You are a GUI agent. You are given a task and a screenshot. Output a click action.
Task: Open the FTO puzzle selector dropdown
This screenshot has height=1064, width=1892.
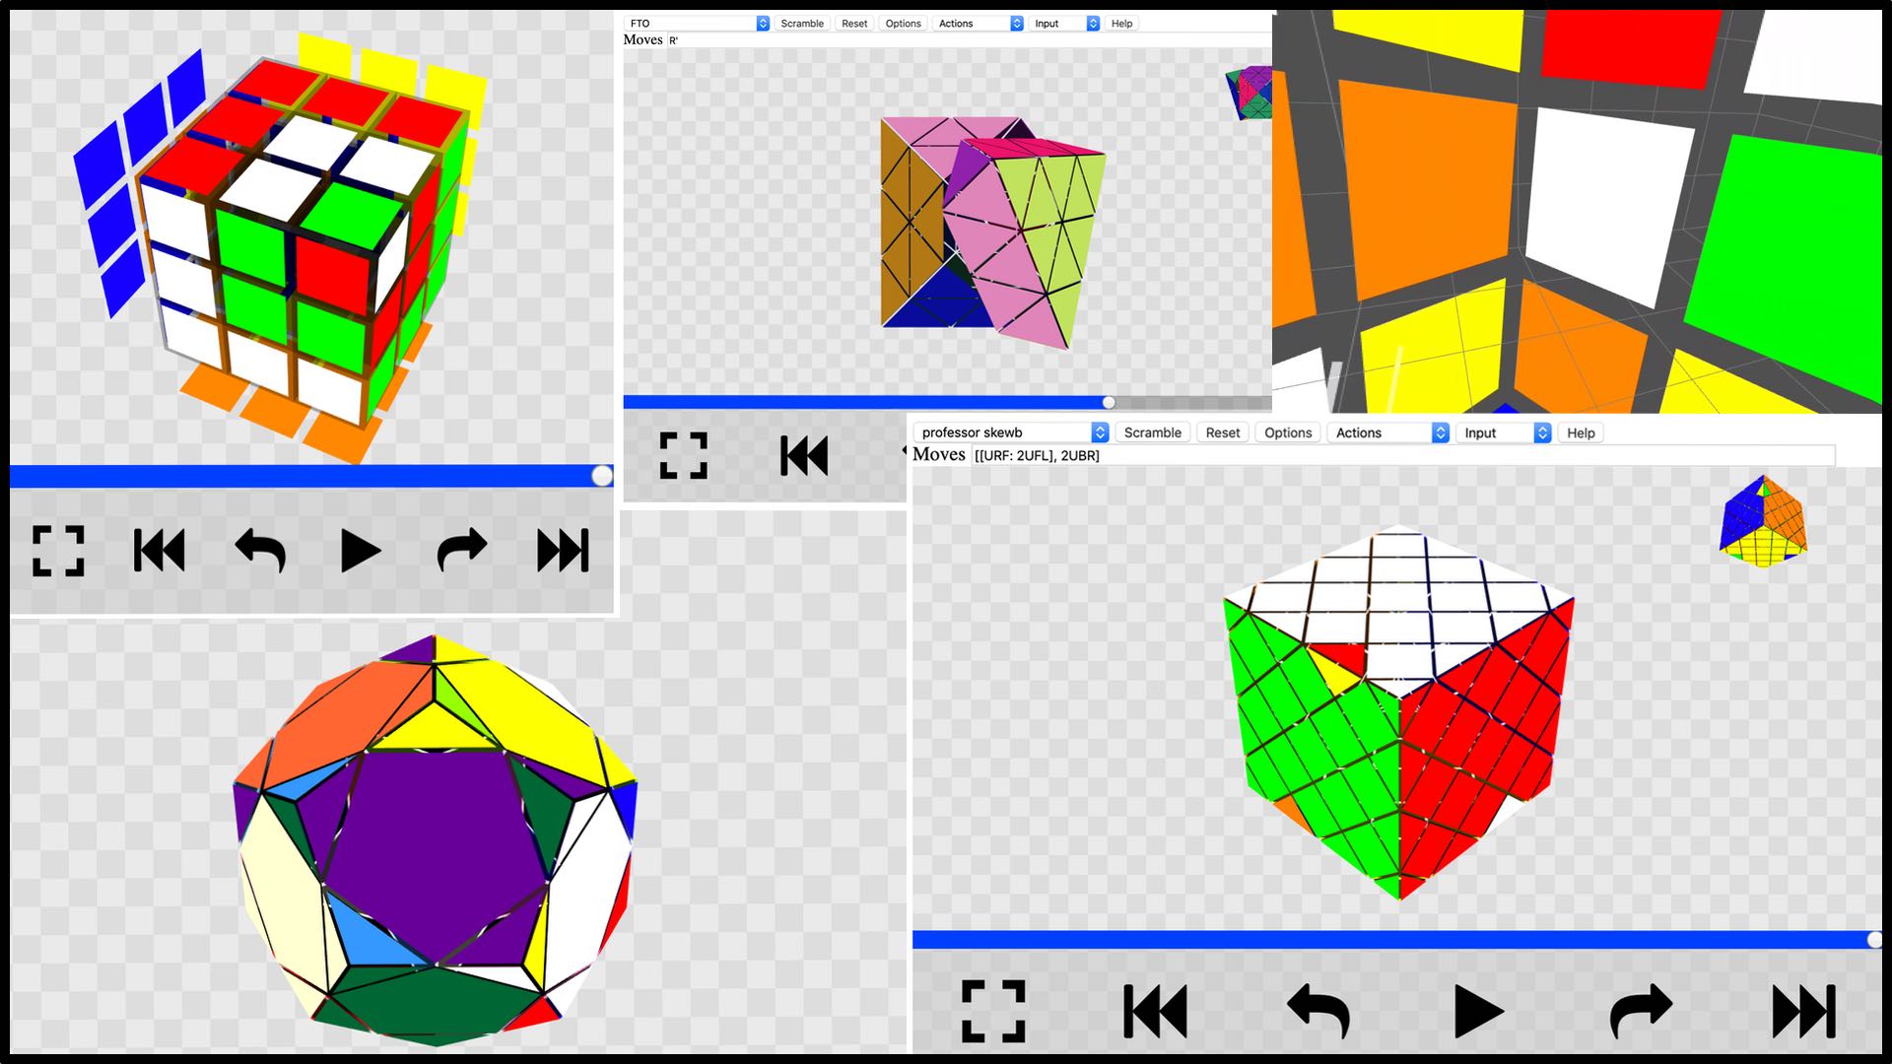[698, 24]
